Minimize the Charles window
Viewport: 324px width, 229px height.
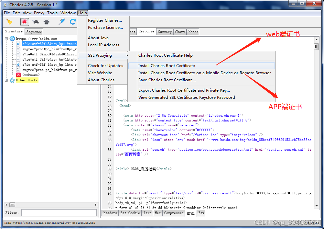coord(293,4)
